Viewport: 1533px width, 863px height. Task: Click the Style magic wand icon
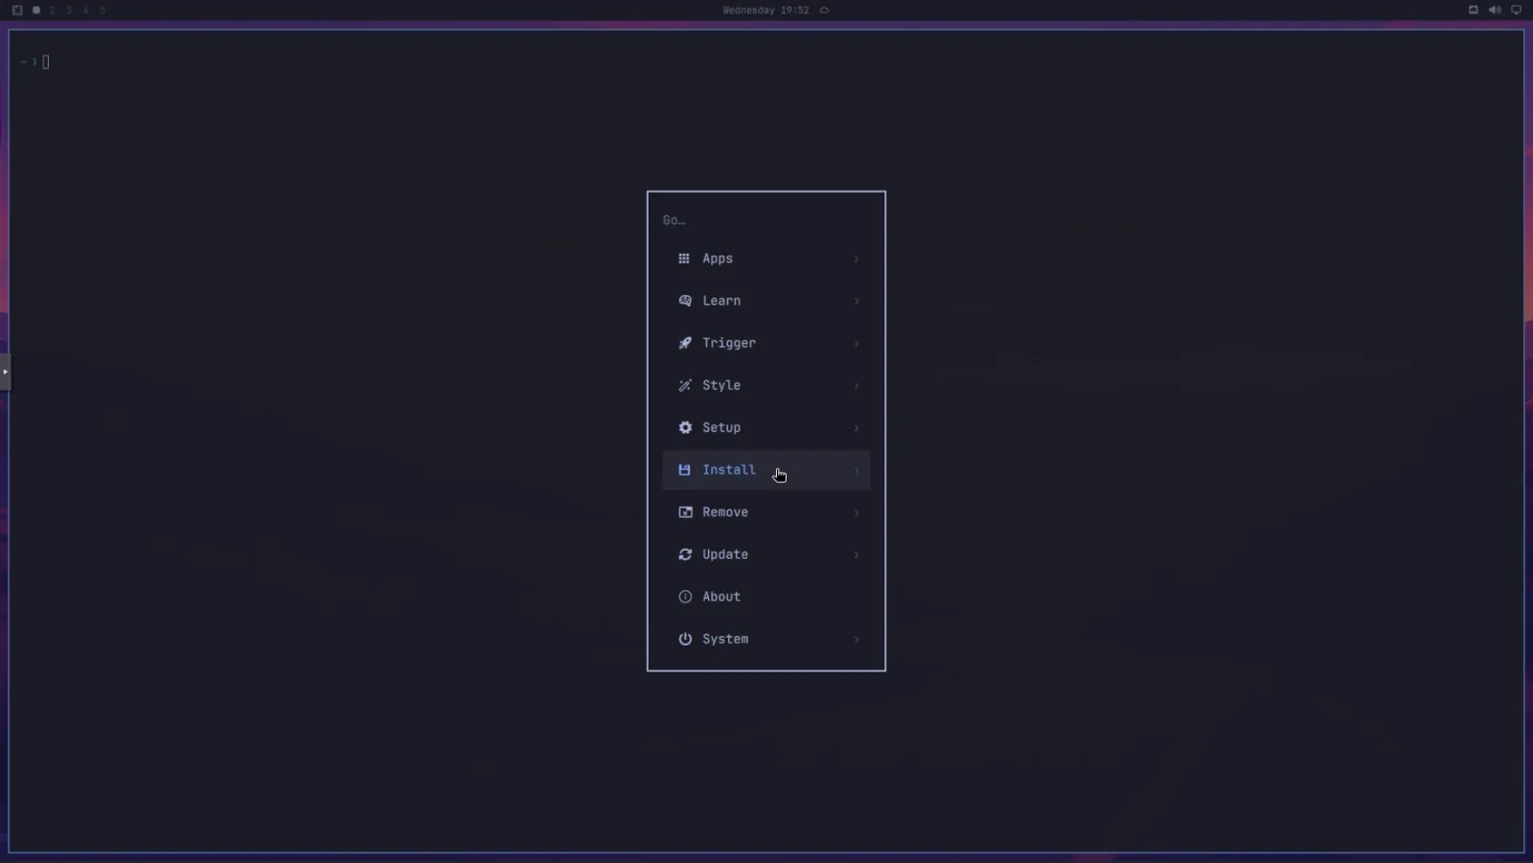(684, 385)
